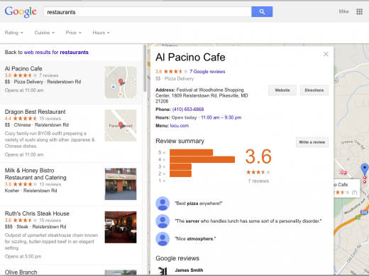Click the first reviewer avatar icon

163,203
